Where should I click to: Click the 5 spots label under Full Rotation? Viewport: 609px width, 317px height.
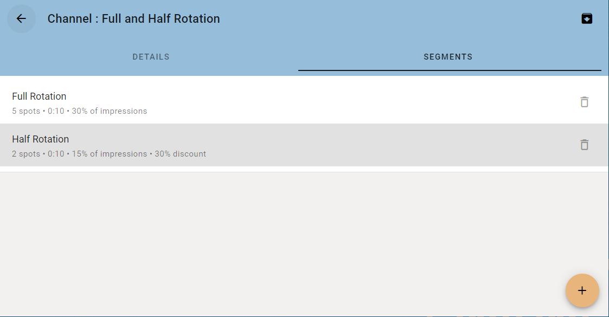pos(26,111)
